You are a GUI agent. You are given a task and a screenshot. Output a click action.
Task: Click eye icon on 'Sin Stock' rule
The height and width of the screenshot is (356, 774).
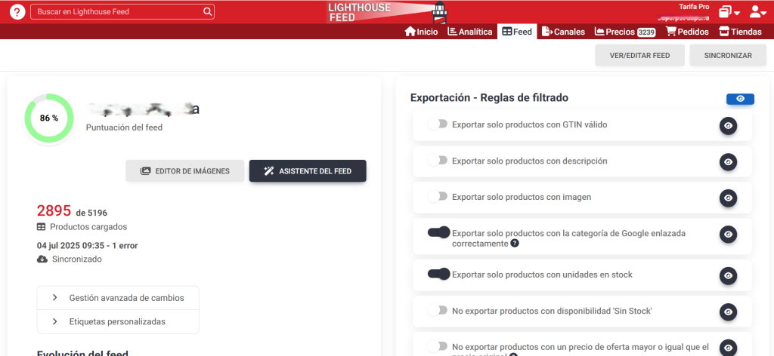coord(728,312)
